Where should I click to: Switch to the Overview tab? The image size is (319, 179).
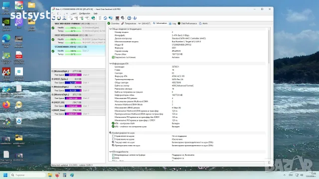[x=114, y=23]
